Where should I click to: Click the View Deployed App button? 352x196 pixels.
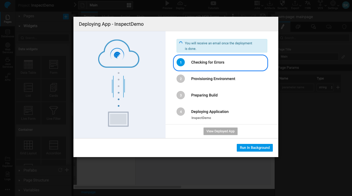point(220,131)
